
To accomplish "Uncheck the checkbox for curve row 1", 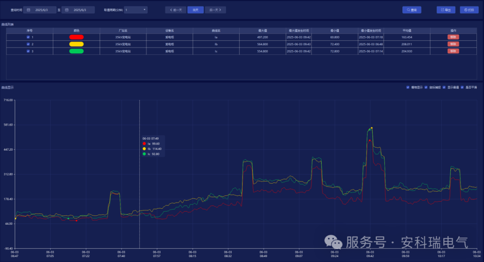I will tap(28, 37).
